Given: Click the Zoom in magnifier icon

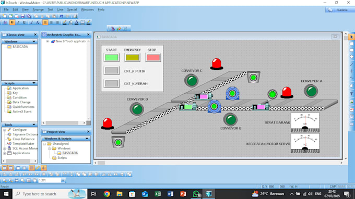Looking at the screenshot, I should pos(10,180).
